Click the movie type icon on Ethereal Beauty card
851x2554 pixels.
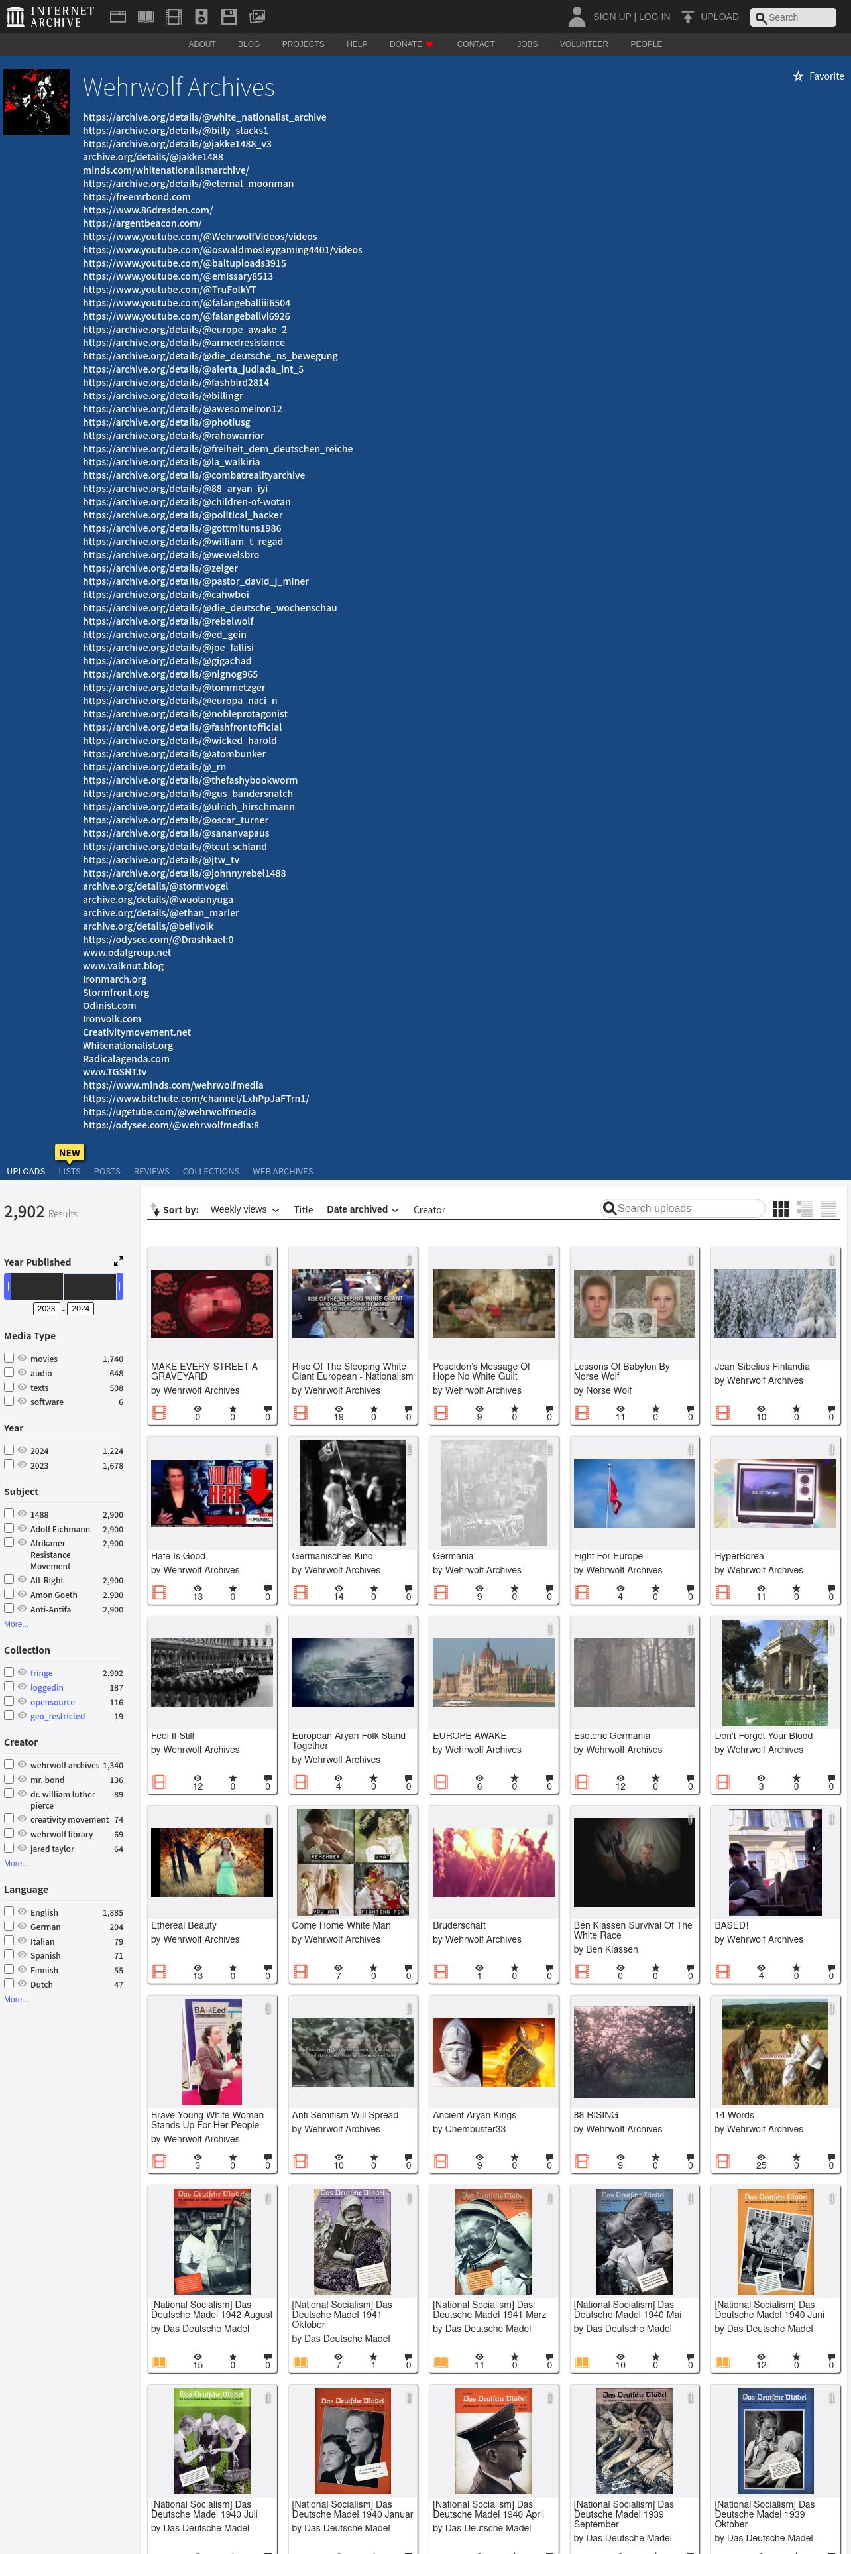pyautogui.click(x=158, y=1971)
